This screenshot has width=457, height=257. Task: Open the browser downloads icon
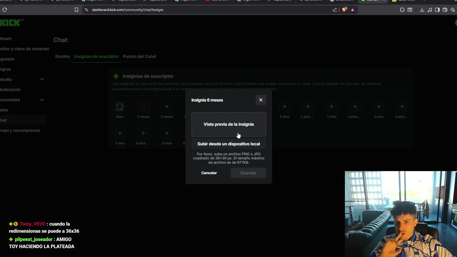422,10
